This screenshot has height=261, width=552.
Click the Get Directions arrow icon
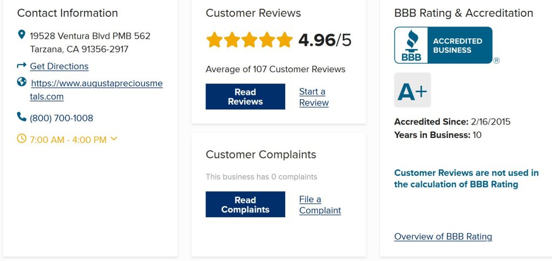click(x=22, y=65)
